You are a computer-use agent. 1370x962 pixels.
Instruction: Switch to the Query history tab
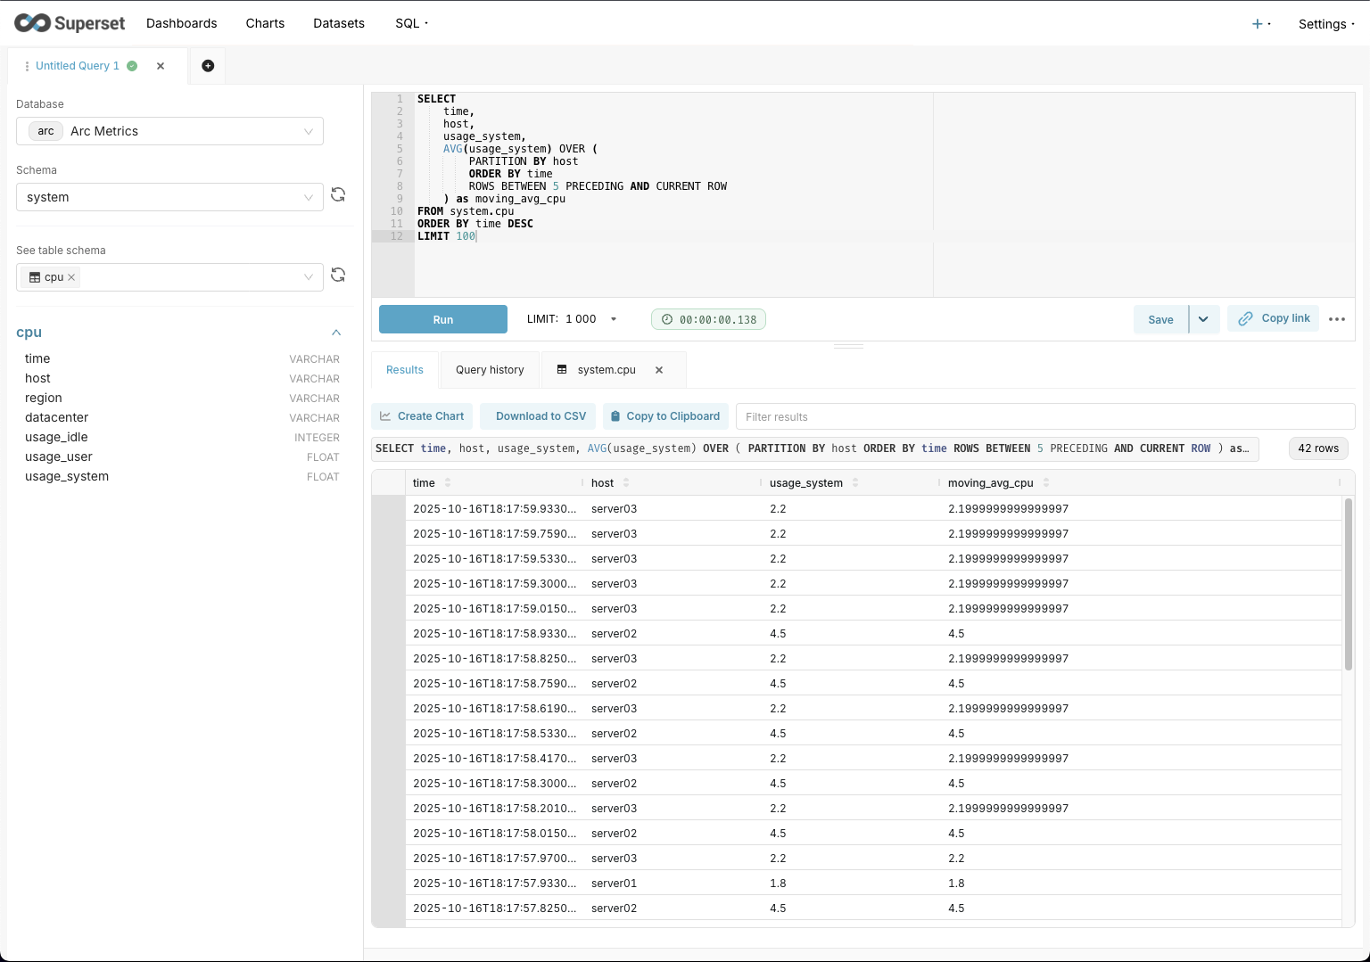pyautogui.click(x=490, y=370)
